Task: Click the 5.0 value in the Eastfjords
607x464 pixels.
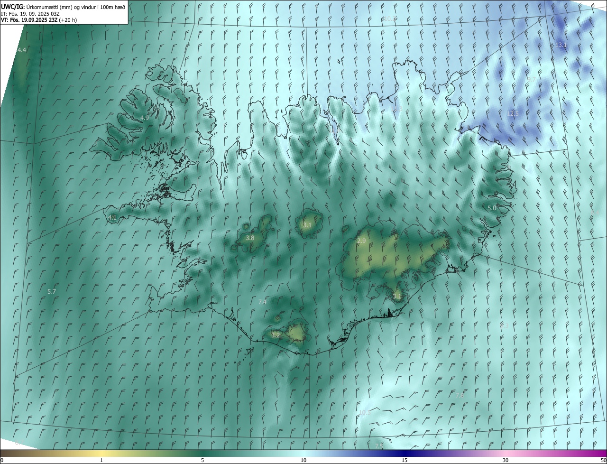Action: [x=492, y=208]
